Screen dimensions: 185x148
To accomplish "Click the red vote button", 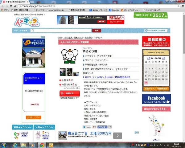I will (70, 93).
